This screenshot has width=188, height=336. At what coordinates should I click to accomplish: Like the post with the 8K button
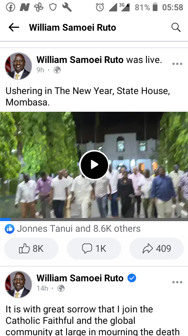pyautogui.click(x=31, y=249)
